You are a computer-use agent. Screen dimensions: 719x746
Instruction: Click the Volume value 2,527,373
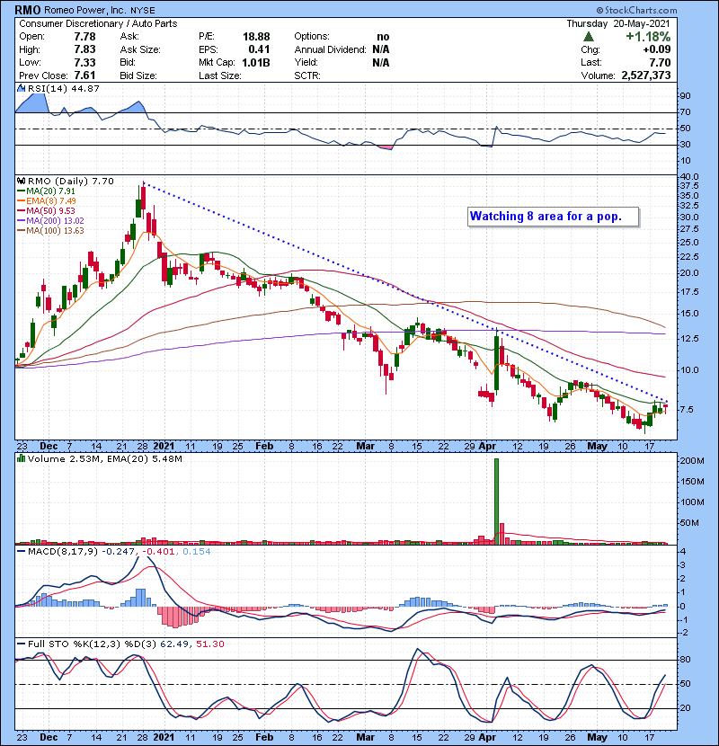[x=645, y=75]
